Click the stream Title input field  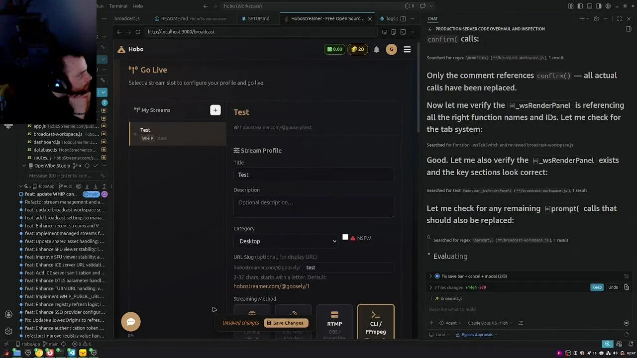coord(314,175)
